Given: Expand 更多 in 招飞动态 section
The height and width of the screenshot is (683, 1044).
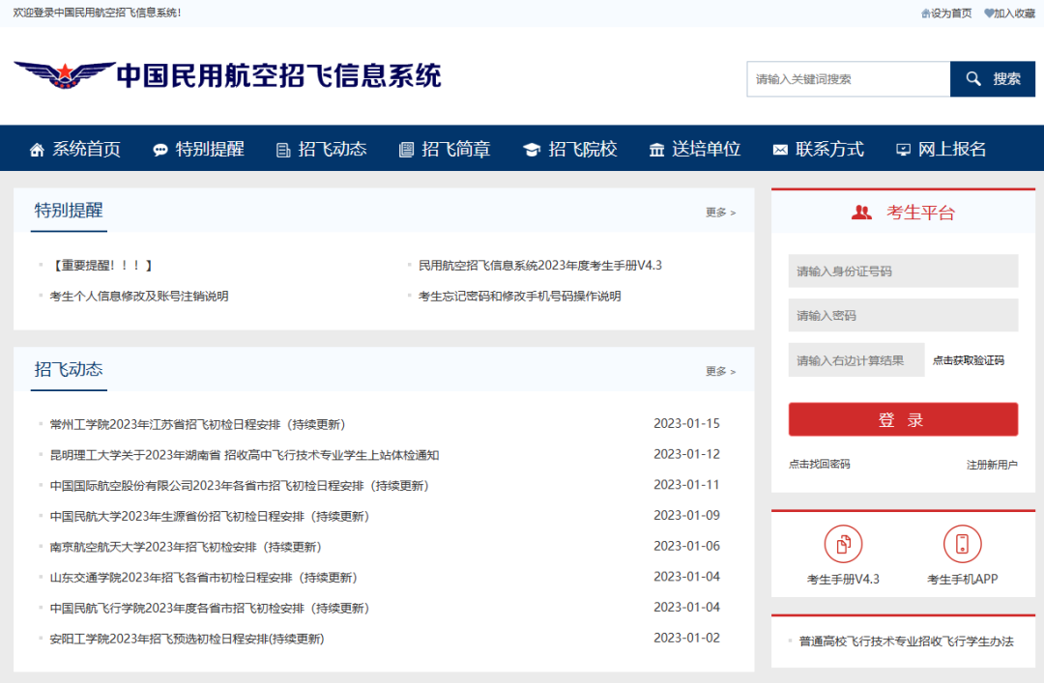Looking at the screenshot, I should (x=720, y=372).
